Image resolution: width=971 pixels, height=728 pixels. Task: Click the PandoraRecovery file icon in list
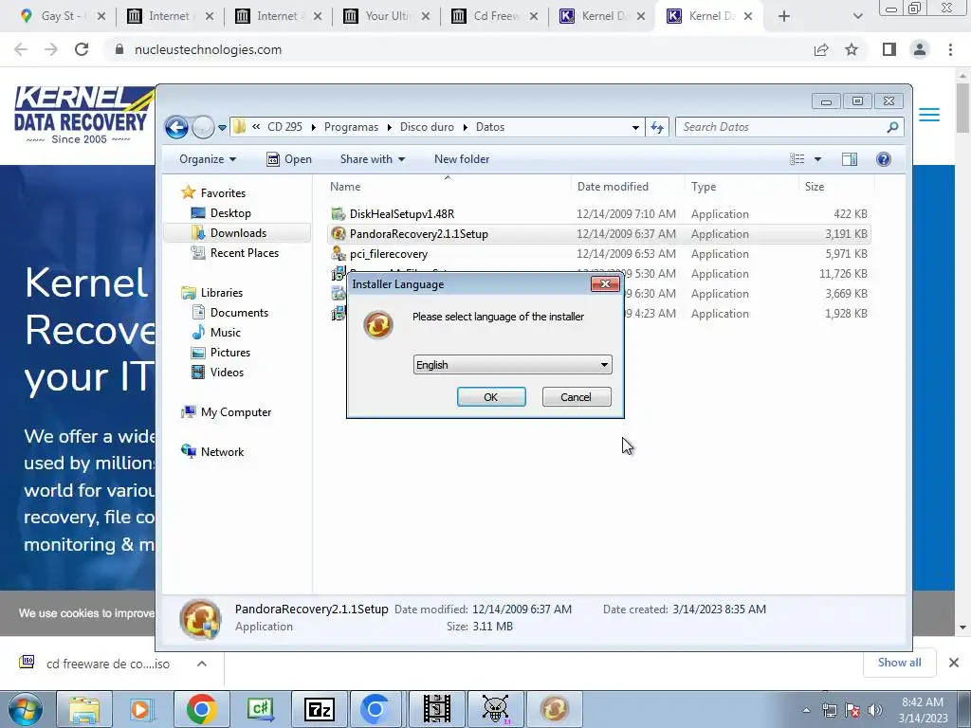339,234
